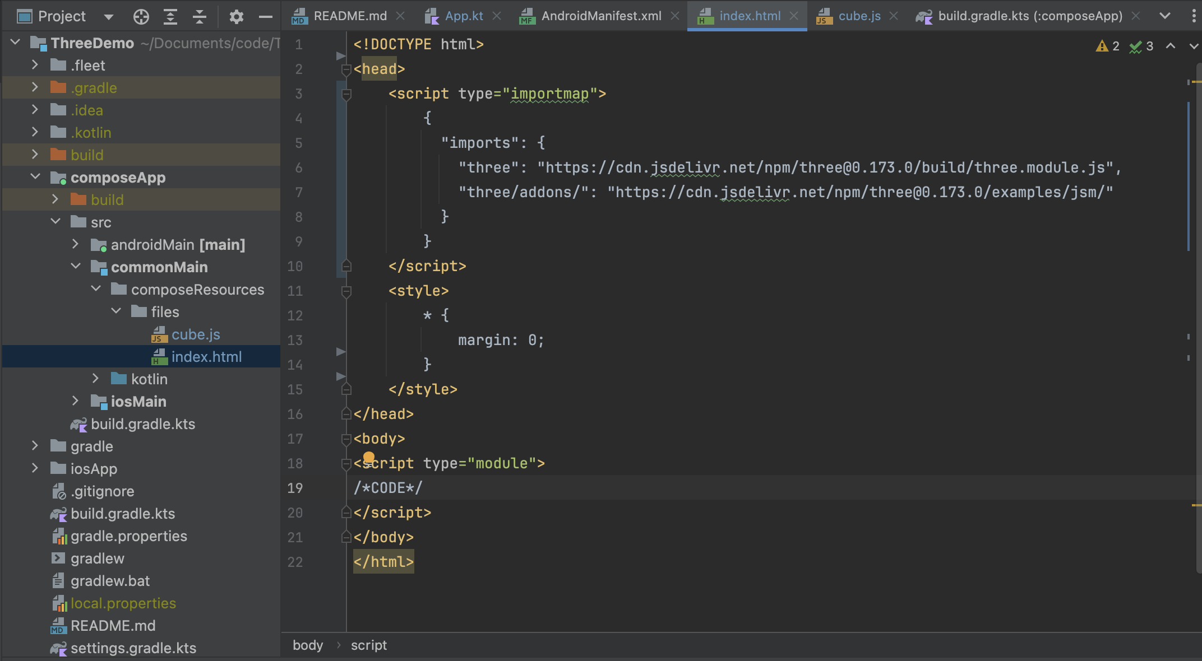Open the editor tabs overflow chevron
Viewport: 1202px width, 661px height.
(x=1165, y=16)
